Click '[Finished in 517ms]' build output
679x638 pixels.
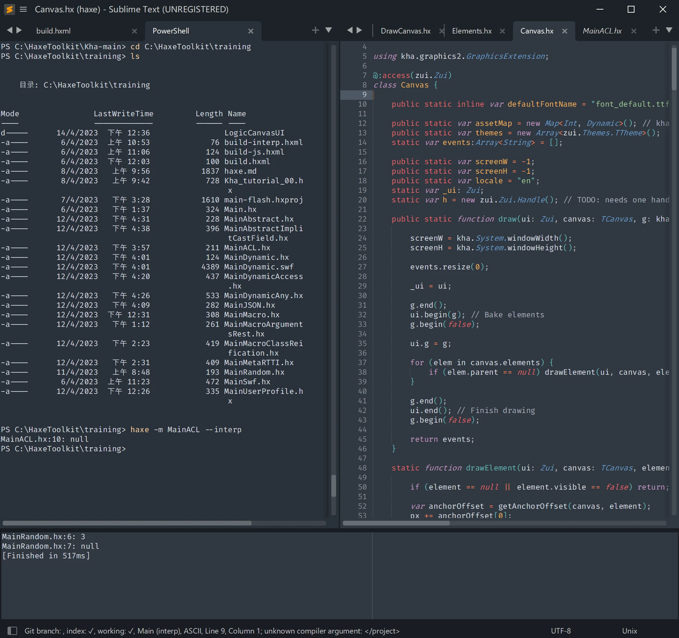click(x=46, y=556)
